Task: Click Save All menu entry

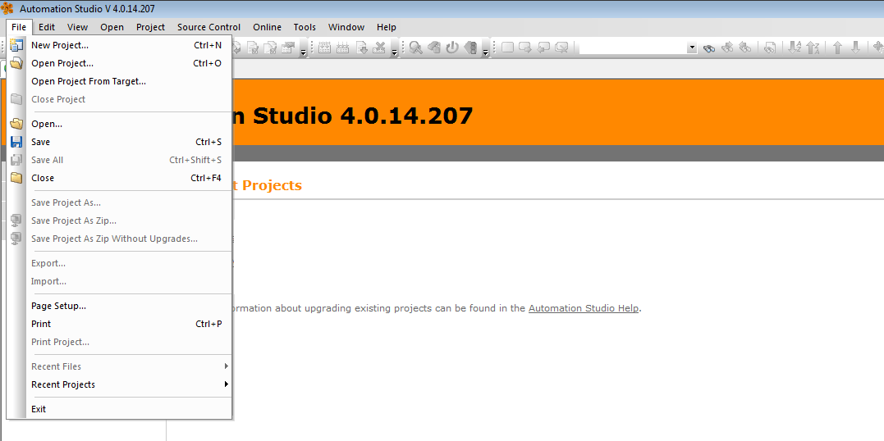Action: [120, 160]
